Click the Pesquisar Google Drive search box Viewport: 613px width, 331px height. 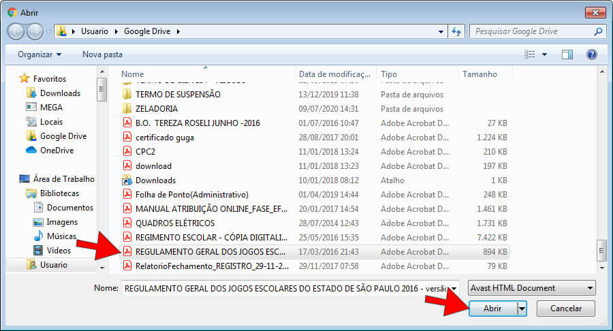coord(531,31)
